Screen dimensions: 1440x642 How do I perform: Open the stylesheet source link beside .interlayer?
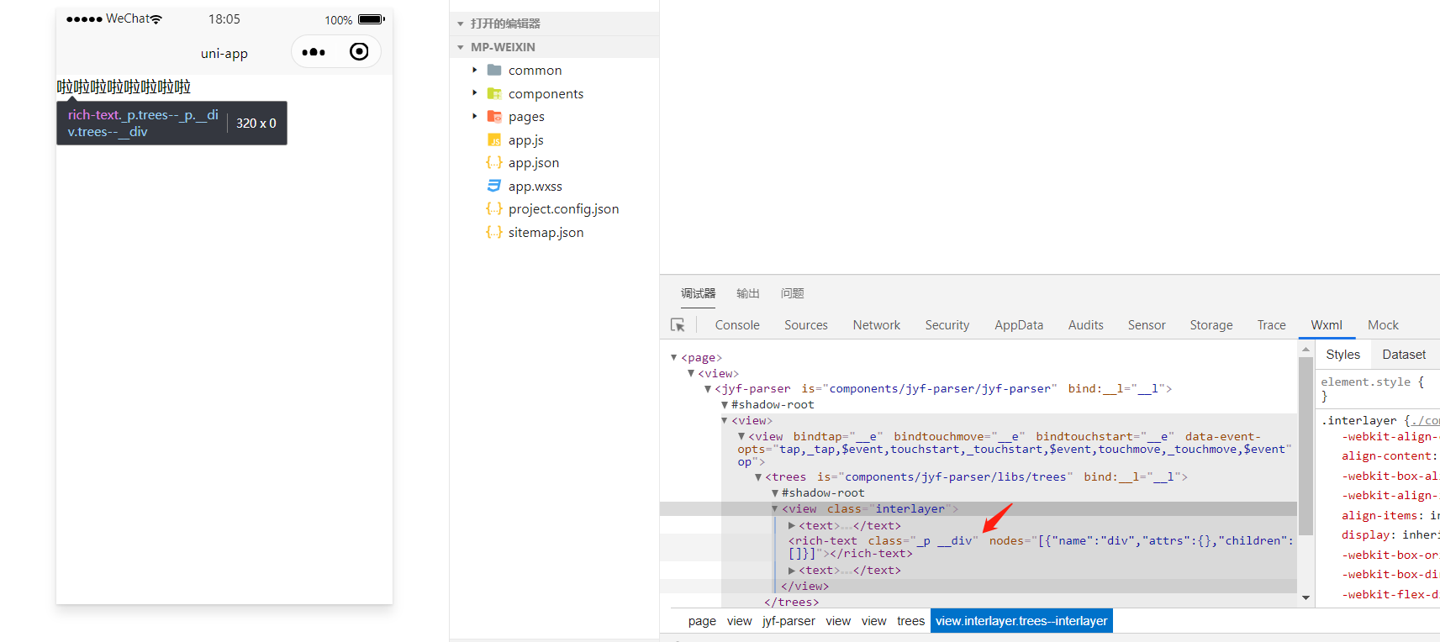pos(1425,420)
